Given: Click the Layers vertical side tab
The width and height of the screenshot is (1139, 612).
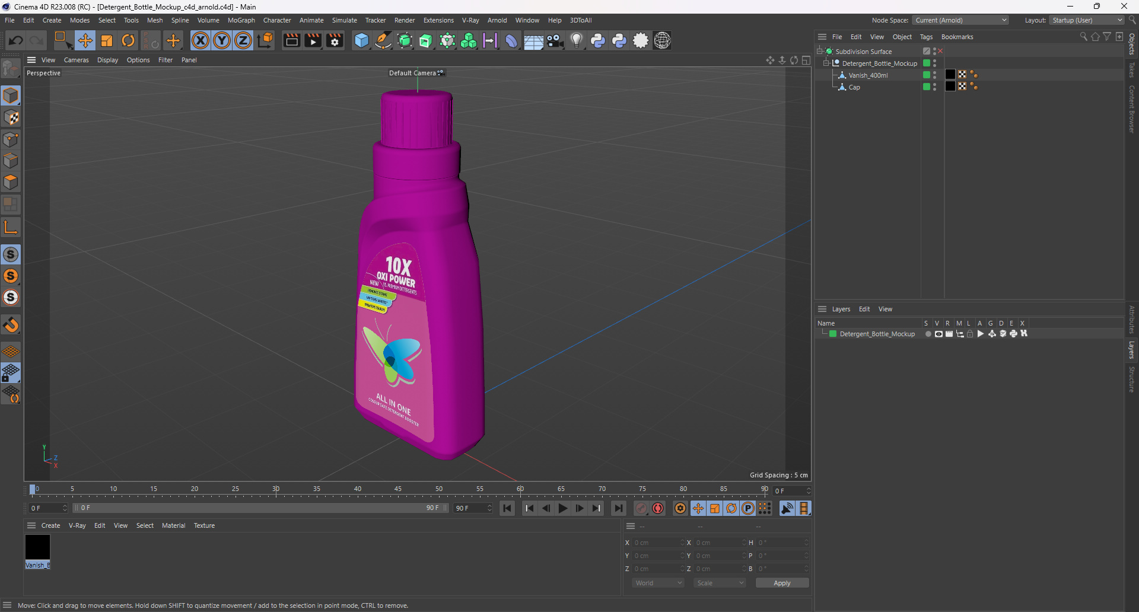Looking at the screenshot, I should click(x=1132, y=350).
